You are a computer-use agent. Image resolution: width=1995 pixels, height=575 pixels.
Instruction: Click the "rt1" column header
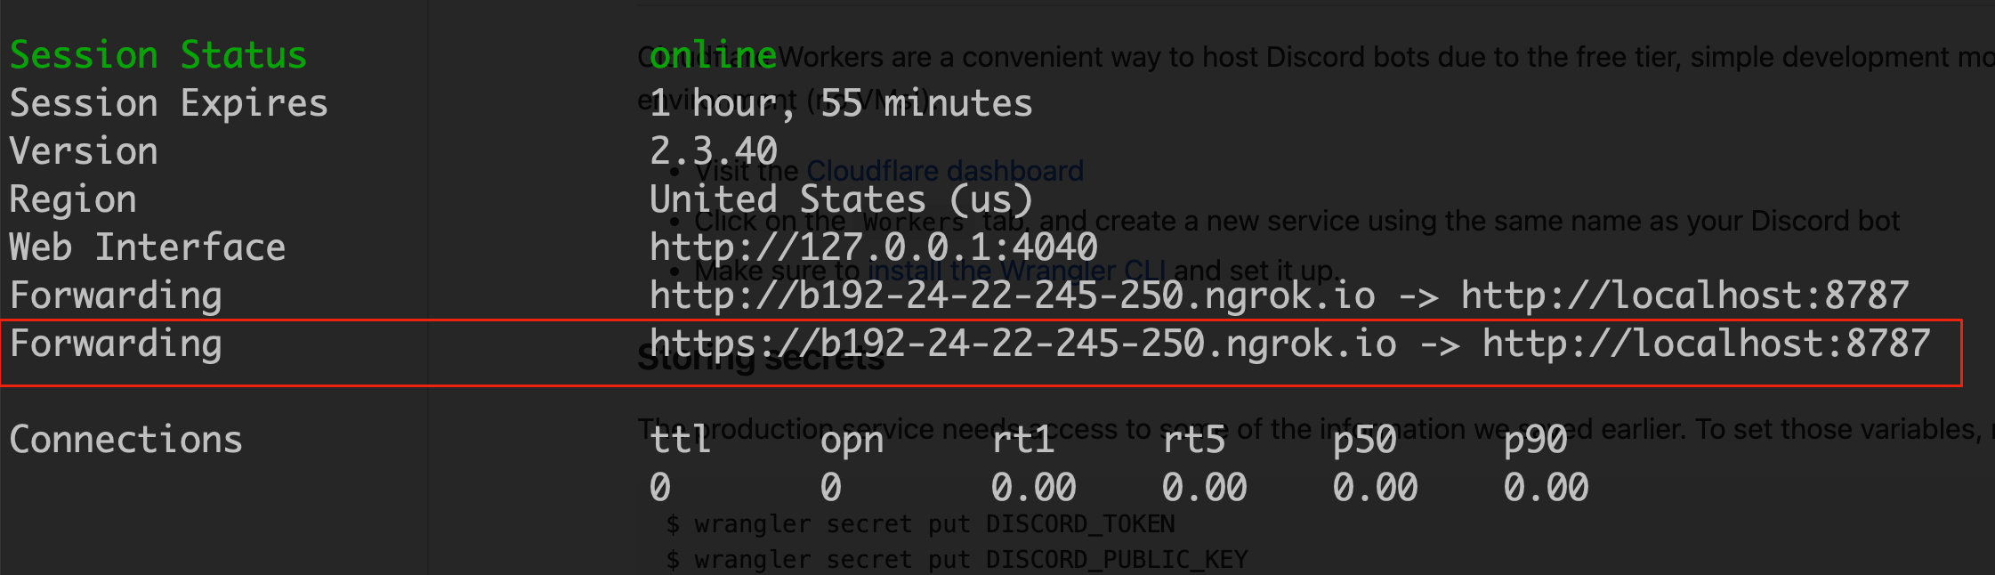point(1023,440)
